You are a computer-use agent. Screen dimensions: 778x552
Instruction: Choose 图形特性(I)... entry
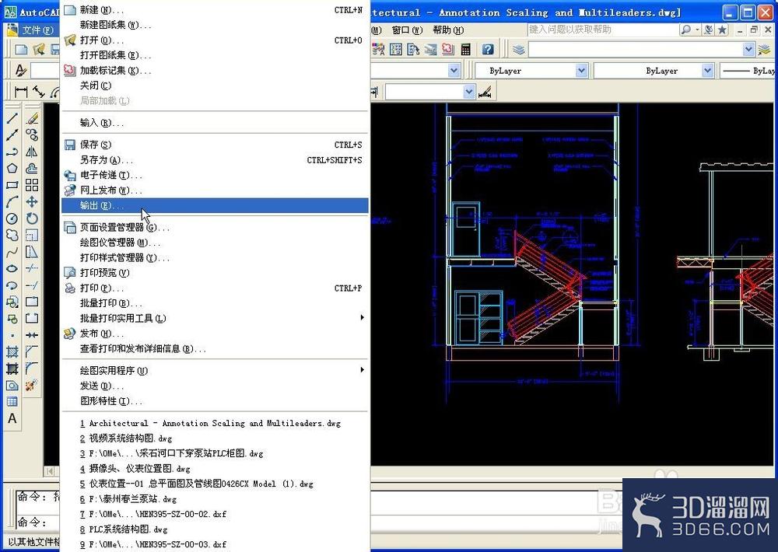215,400
